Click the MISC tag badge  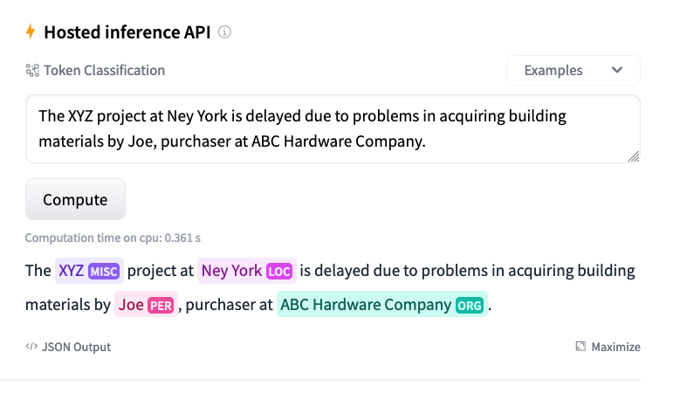pos(104,272)
